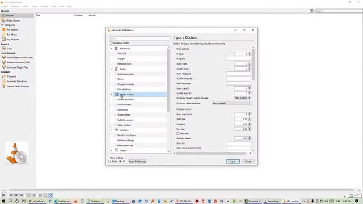Open Playlist in the main window sidebar
The height and width of the screenshot is (204, 363).
pyautogui.click(x=17, y=15)
